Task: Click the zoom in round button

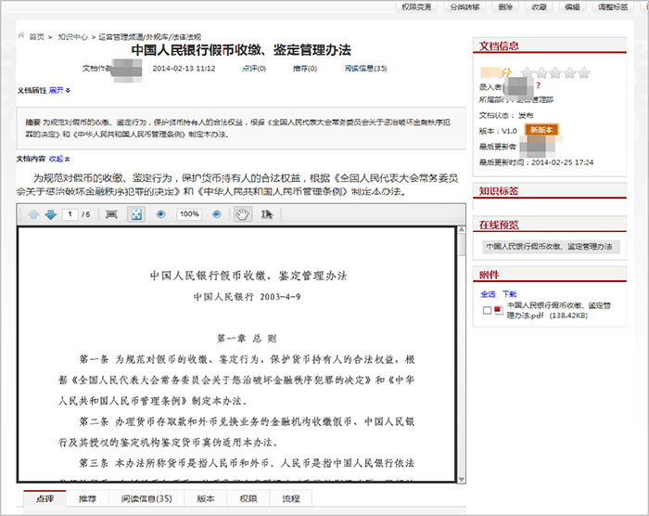Action: click(161, 214)
